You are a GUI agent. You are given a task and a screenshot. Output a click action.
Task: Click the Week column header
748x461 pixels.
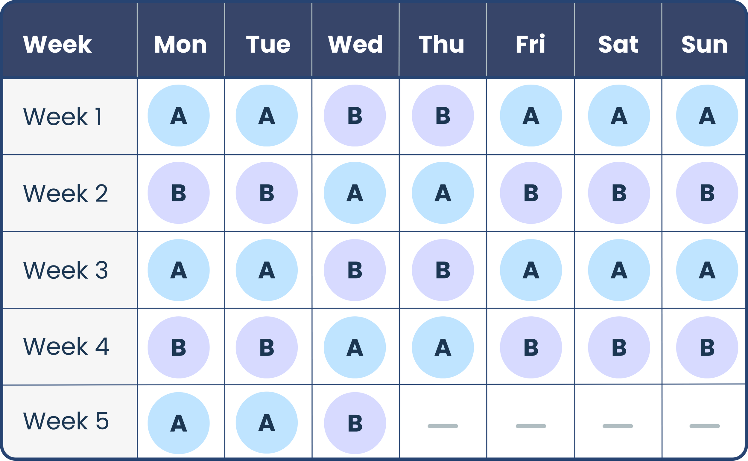(x=57, y=44)
